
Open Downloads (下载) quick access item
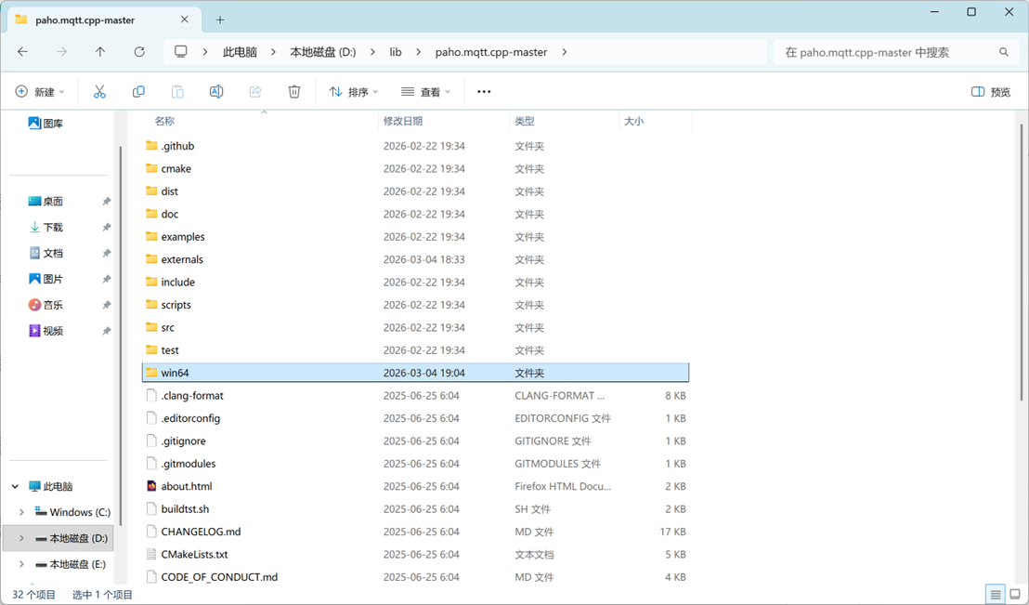point(46,228)
